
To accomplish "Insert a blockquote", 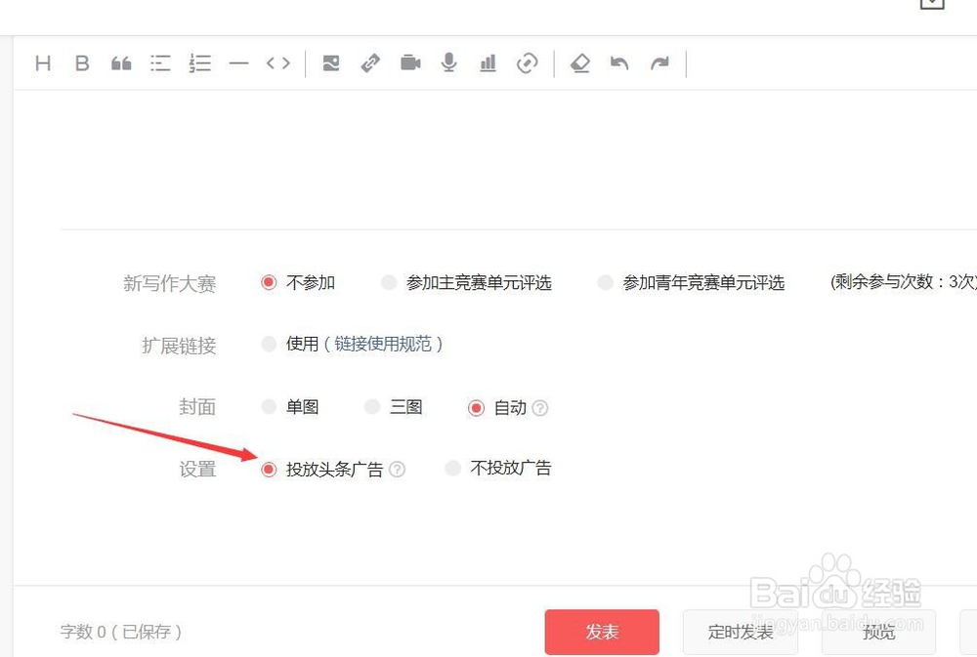I will pyautogui.click(x=121, y=63).
